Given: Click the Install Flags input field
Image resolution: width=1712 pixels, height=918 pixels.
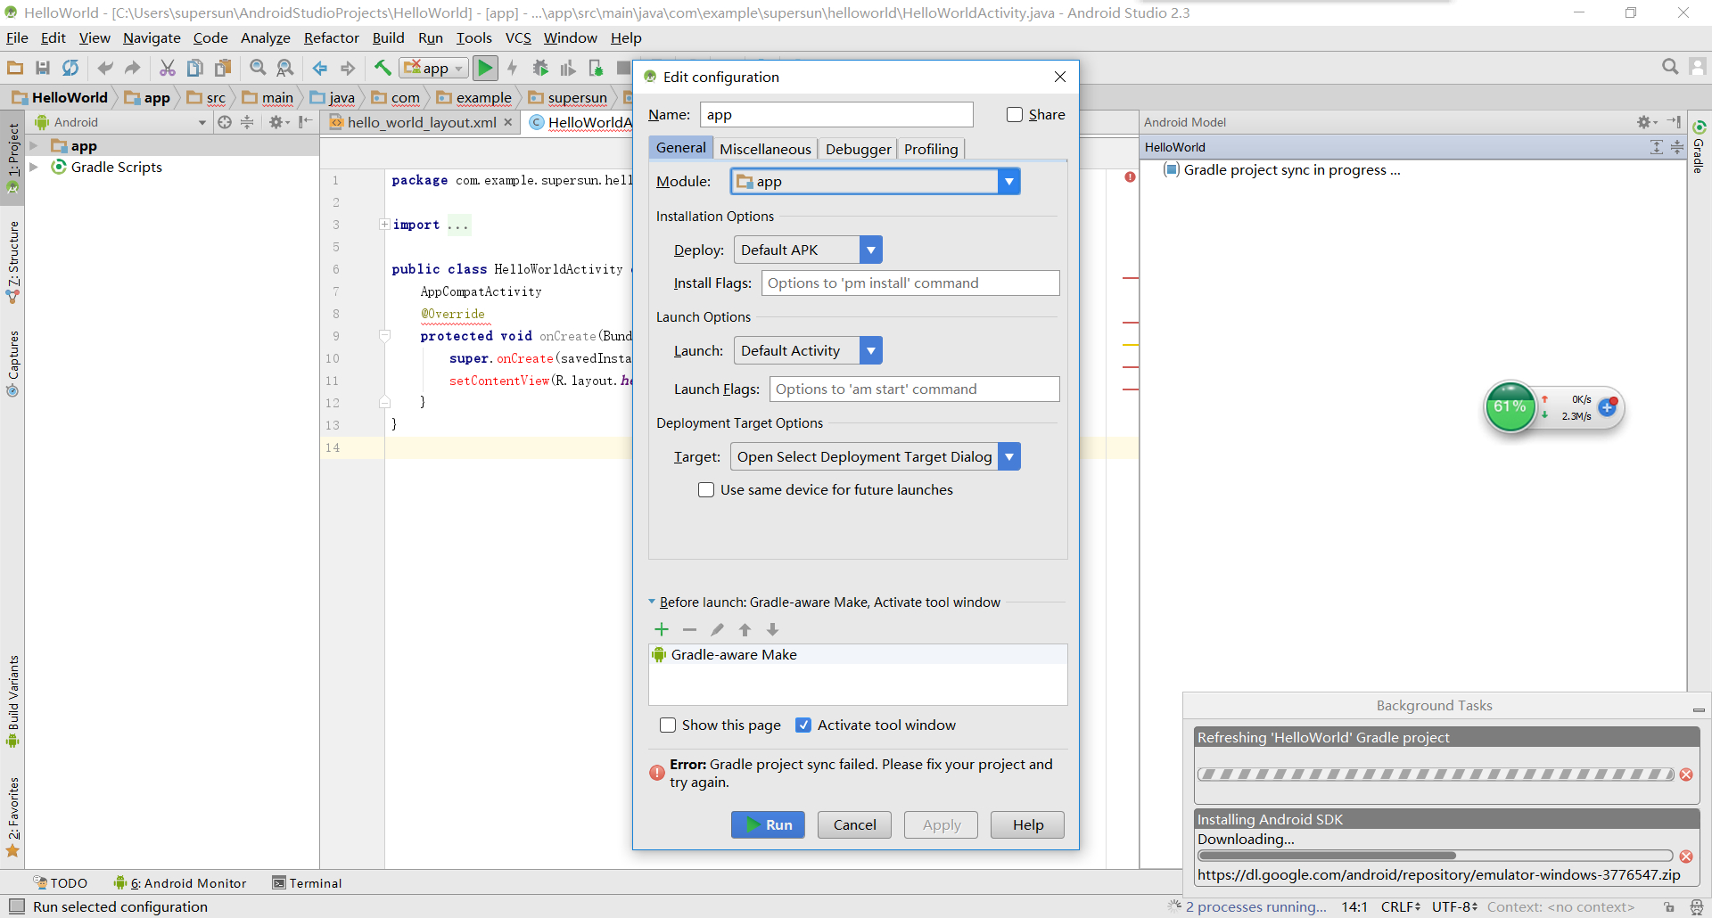Looking at the screenshot, I should (x=909, y=283).
